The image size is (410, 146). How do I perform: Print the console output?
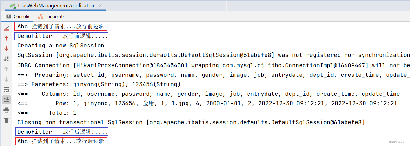click(x=6, y=110)
